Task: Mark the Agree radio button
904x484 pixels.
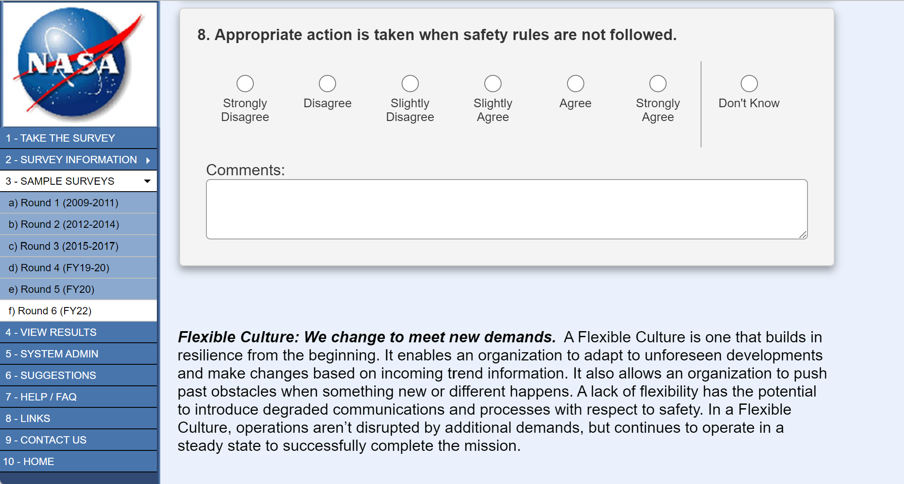Action: pos(575,84)
